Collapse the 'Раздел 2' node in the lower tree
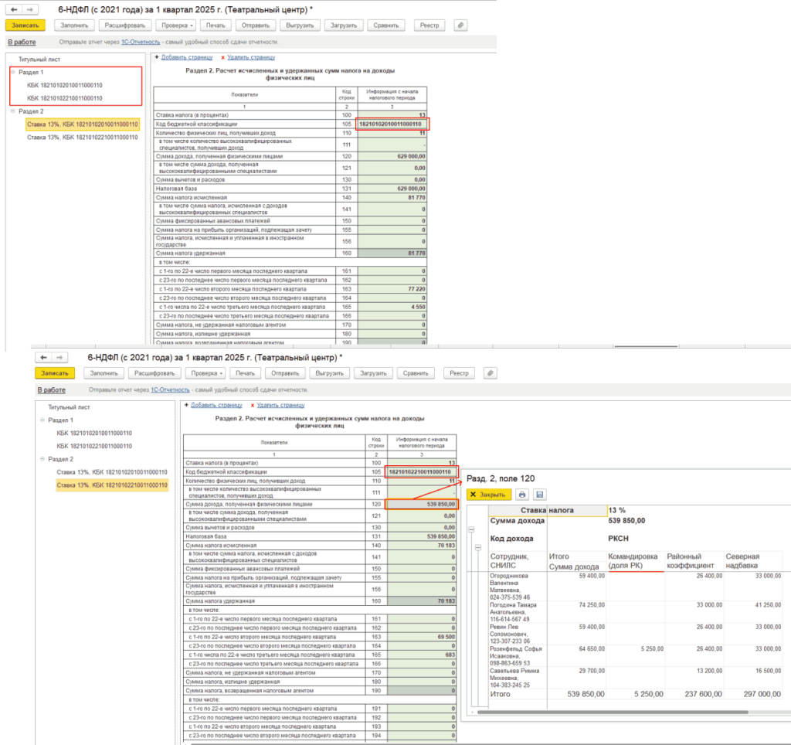 (42, 459)
